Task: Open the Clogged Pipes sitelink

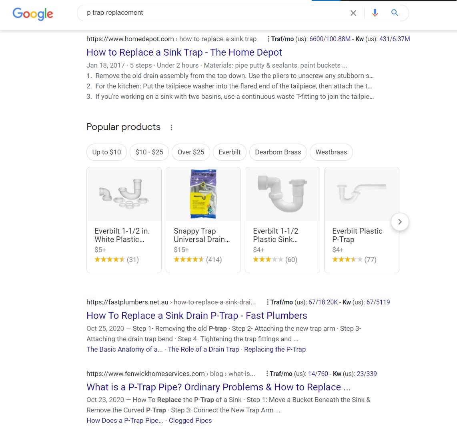Action: tap(190, 420)
